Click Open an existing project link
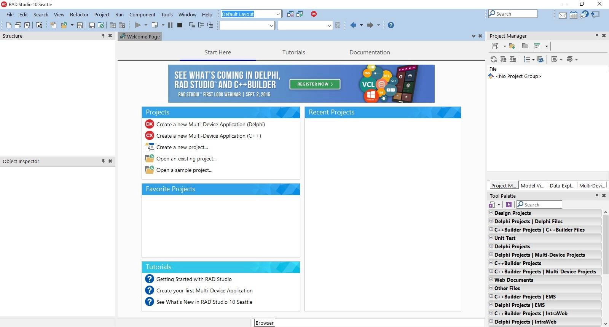609x327 pixels. point(186,159)
